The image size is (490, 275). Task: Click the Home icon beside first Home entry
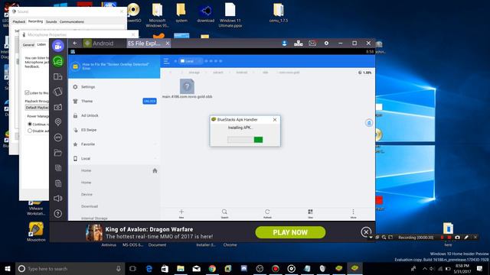click(155, 170)
